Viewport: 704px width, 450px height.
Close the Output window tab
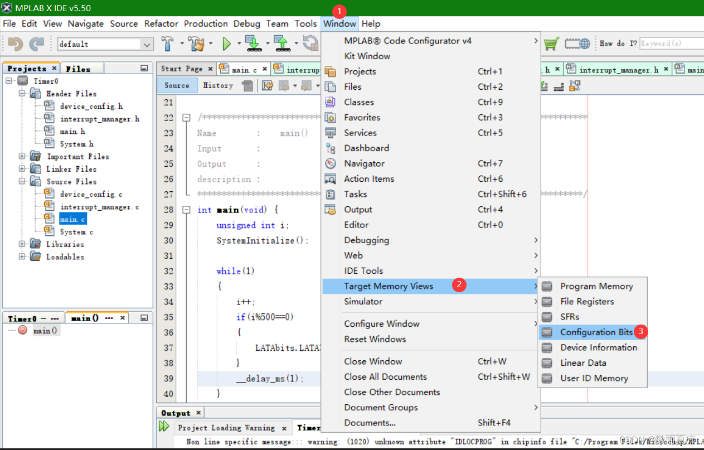click(x=197, y=413)
